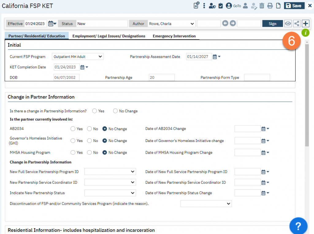Choose Yes for MHSA Housing Program
Viewport: 314px width, 234px height.
tap(73, 152)
